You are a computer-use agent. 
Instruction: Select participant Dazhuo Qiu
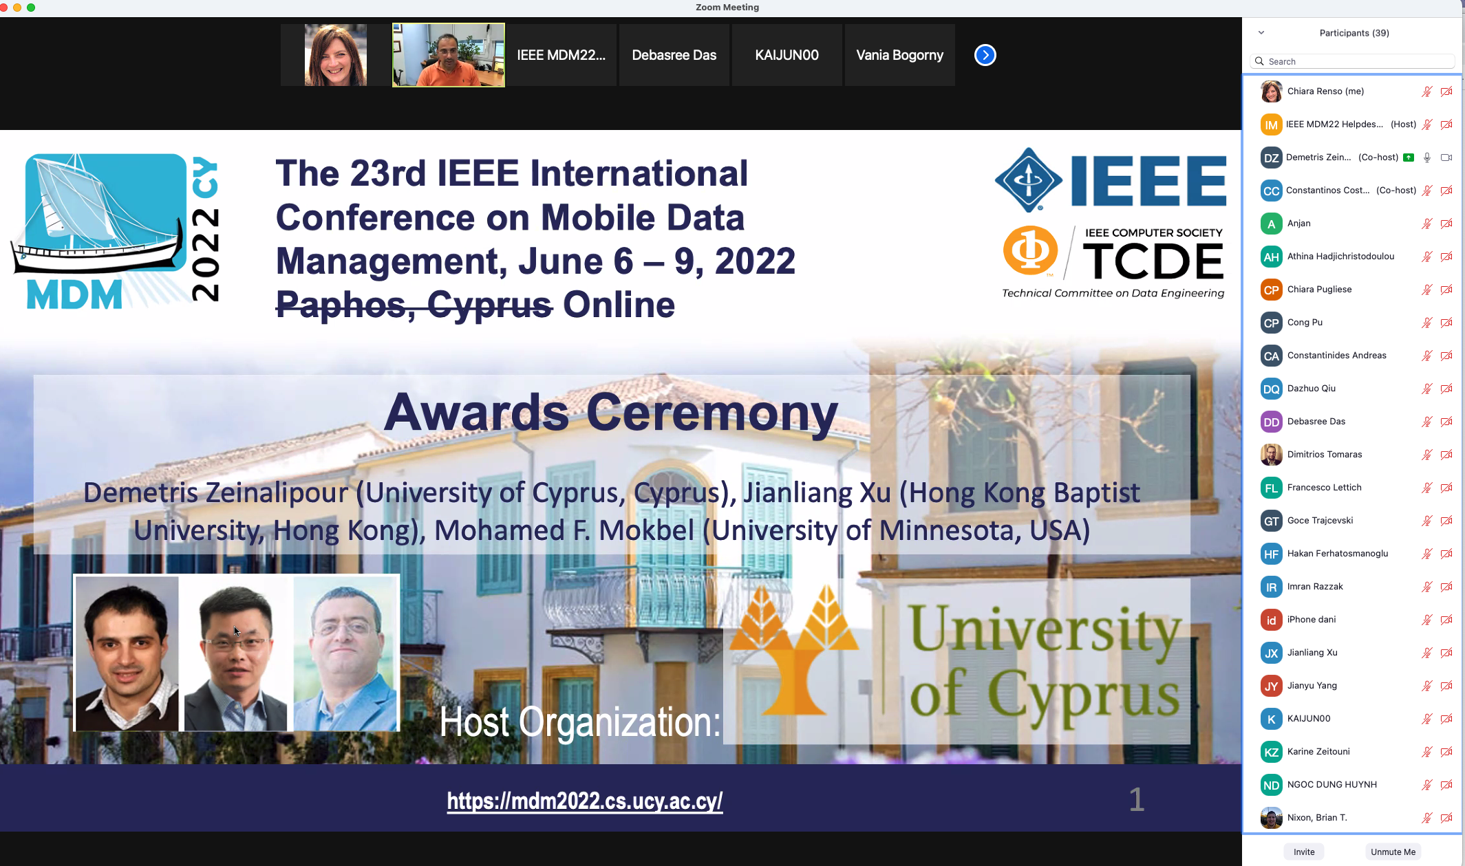click(1352, 389)
